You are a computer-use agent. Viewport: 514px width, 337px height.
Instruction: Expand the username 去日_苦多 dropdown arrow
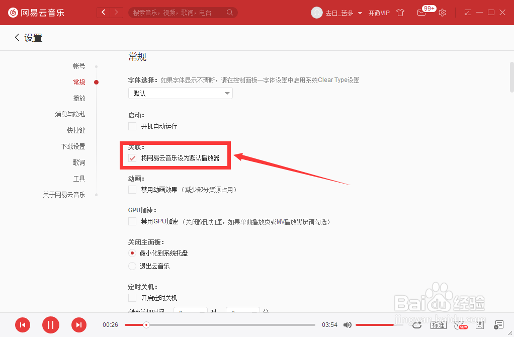tap(360, 13)
